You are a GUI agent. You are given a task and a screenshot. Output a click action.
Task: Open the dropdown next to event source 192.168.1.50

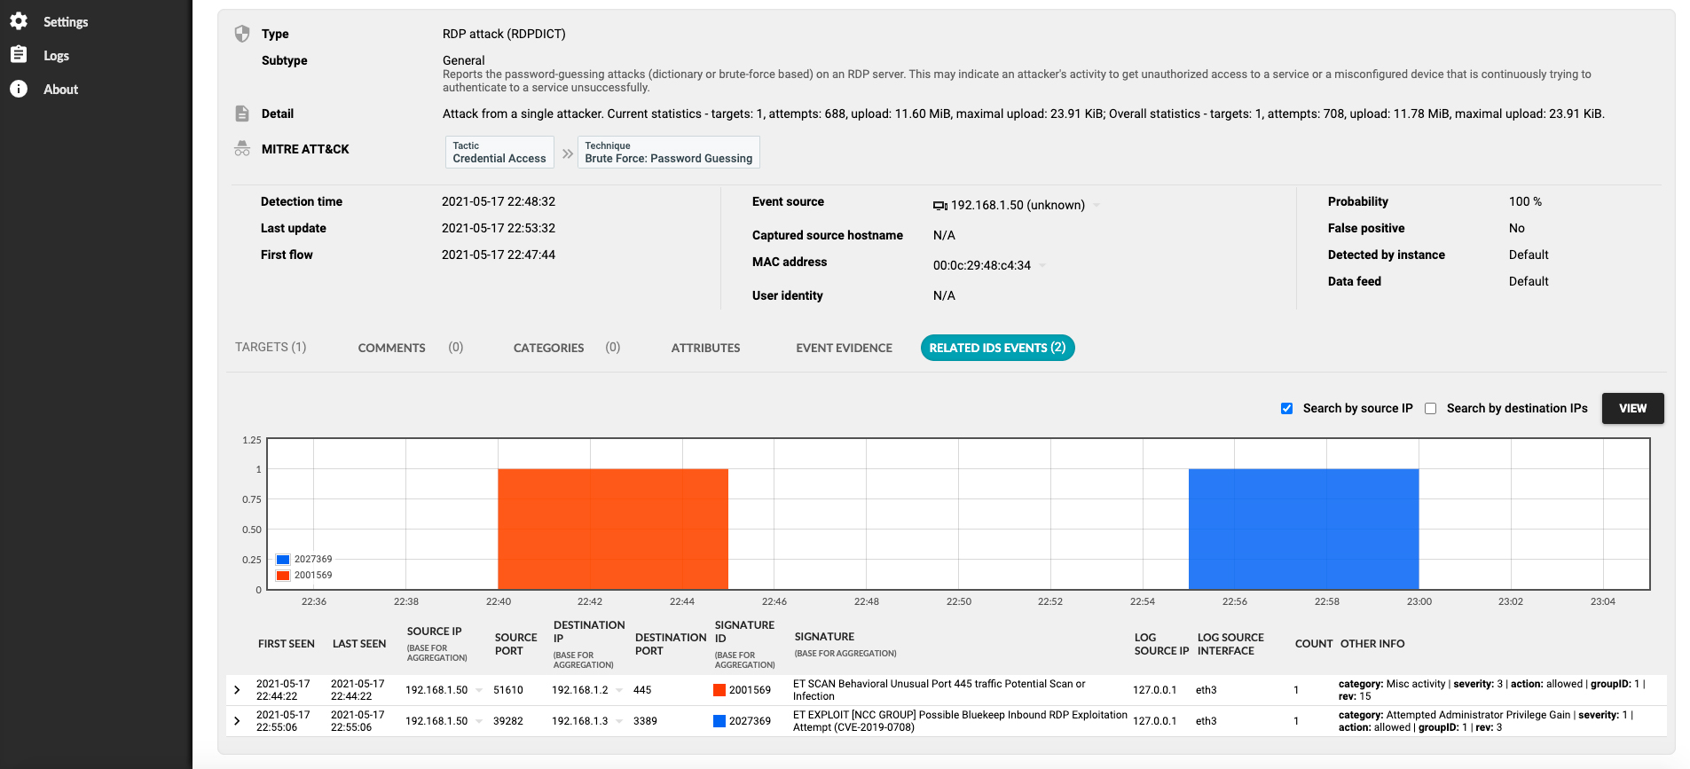1097,205
